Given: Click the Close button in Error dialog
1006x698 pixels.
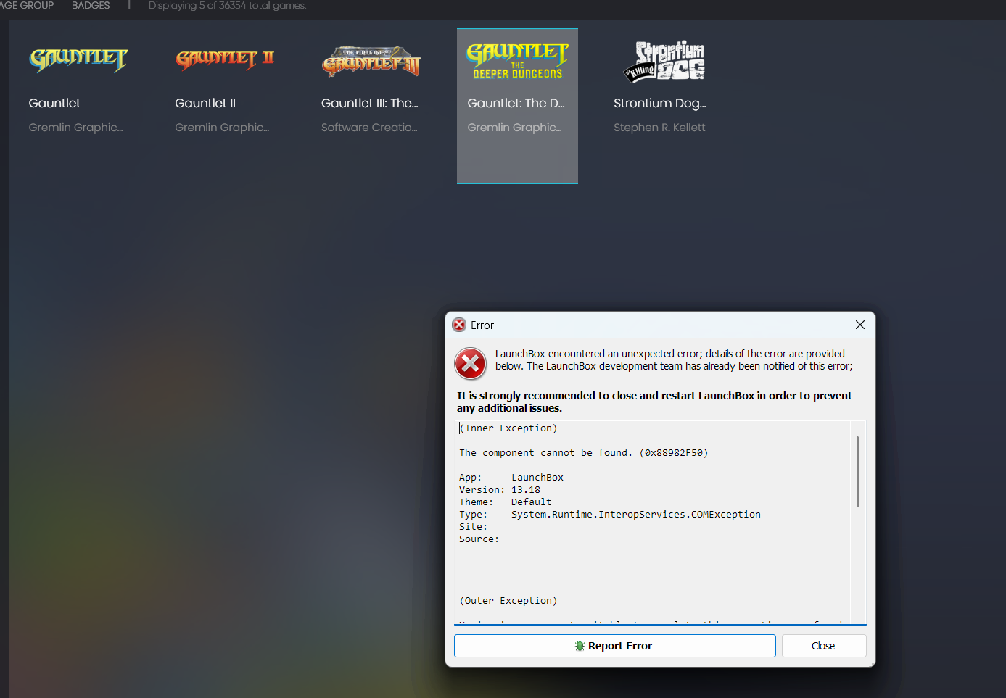Looking at the screenshot, I should 823,646.
